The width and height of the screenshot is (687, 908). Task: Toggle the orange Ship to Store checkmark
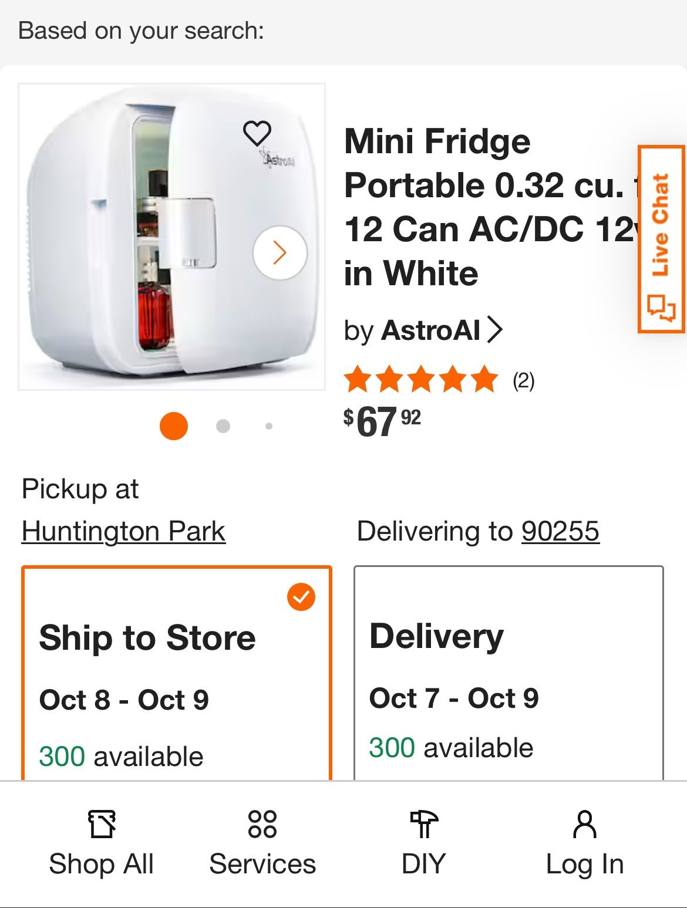click(301, 597)
